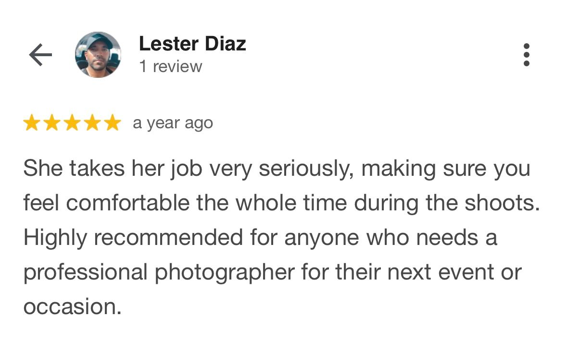This screenshot has height=341, width=567.
Task: Click the review line starting 'She takes her job'
Action: click(277, 169)
